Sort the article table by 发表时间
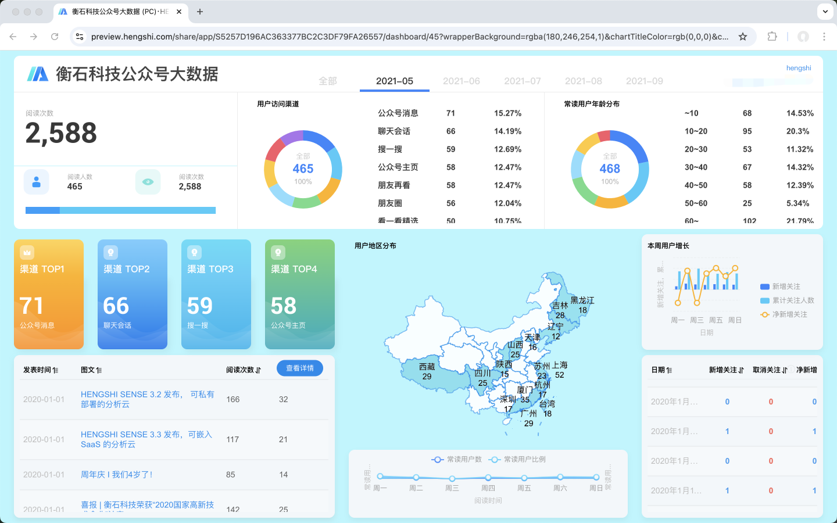 point(40,370)
